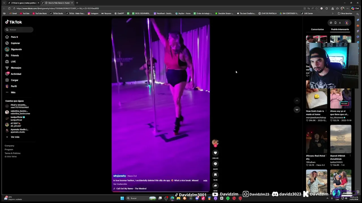Switch to Casi lo gano browser tab
Image resolution: width=362 pixels, height=203 pixels.
click(23, 3)
